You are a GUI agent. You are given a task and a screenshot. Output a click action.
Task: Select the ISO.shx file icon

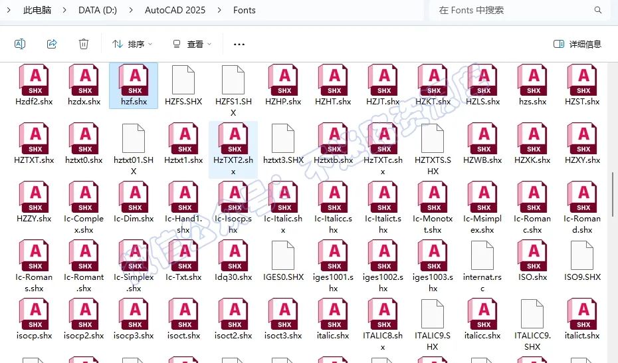click(533, 256)
